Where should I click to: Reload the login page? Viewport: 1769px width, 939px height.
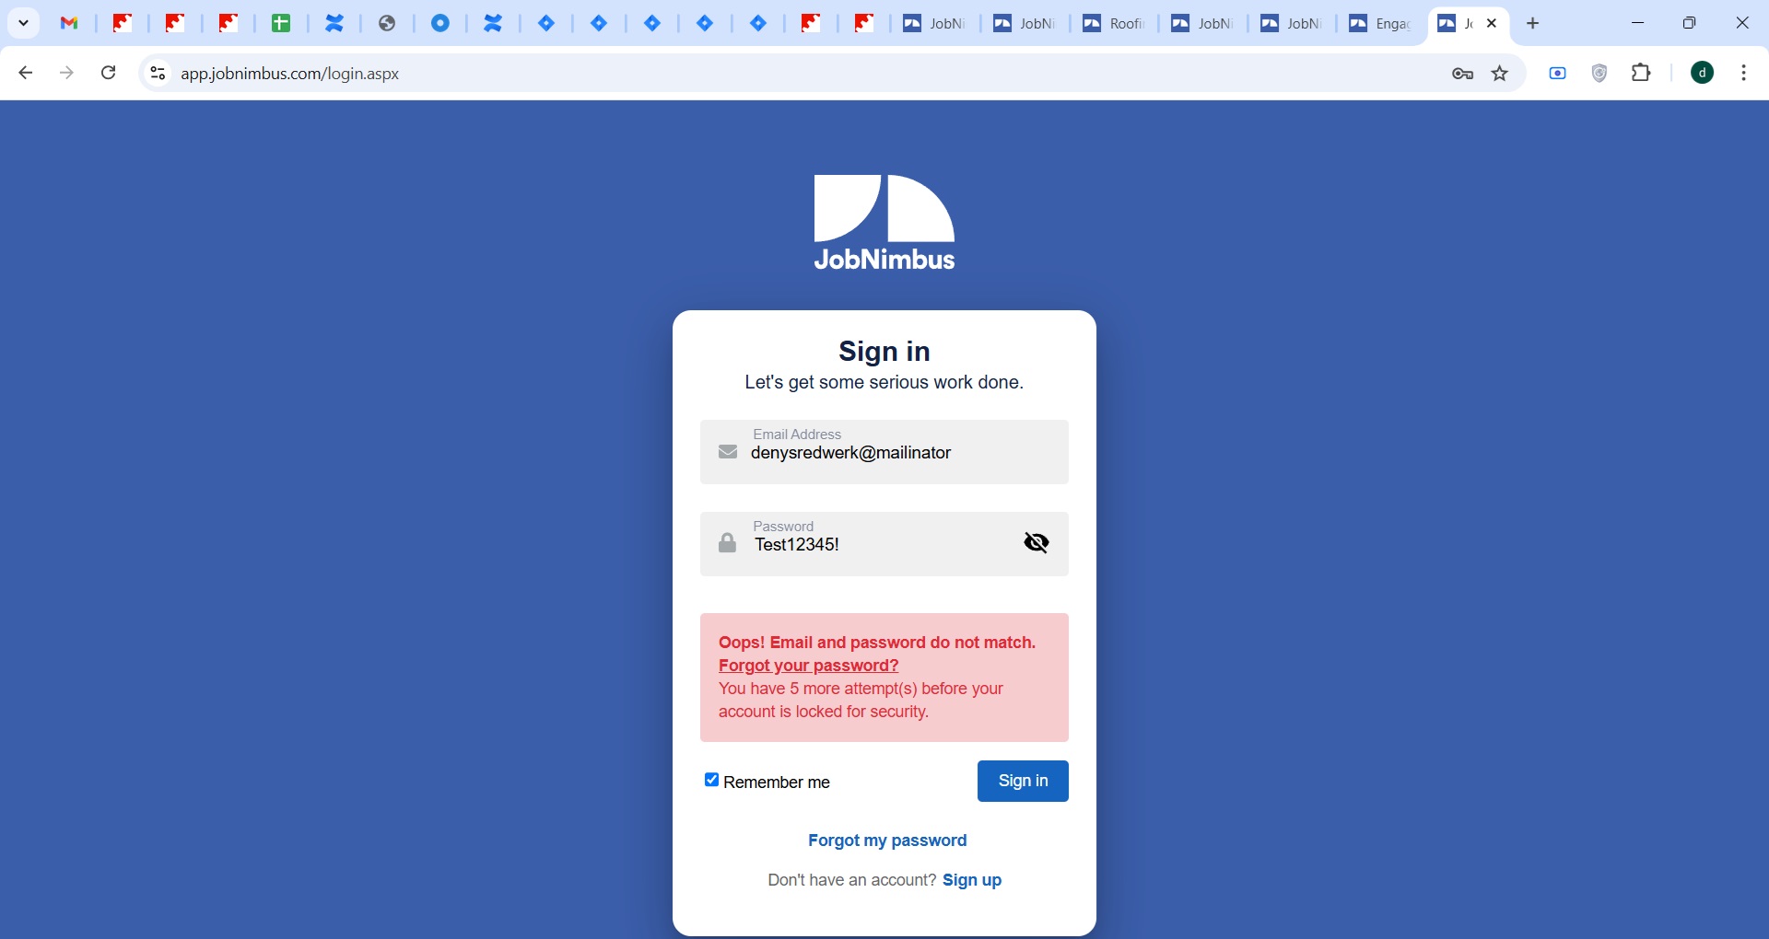coord(108,73)
